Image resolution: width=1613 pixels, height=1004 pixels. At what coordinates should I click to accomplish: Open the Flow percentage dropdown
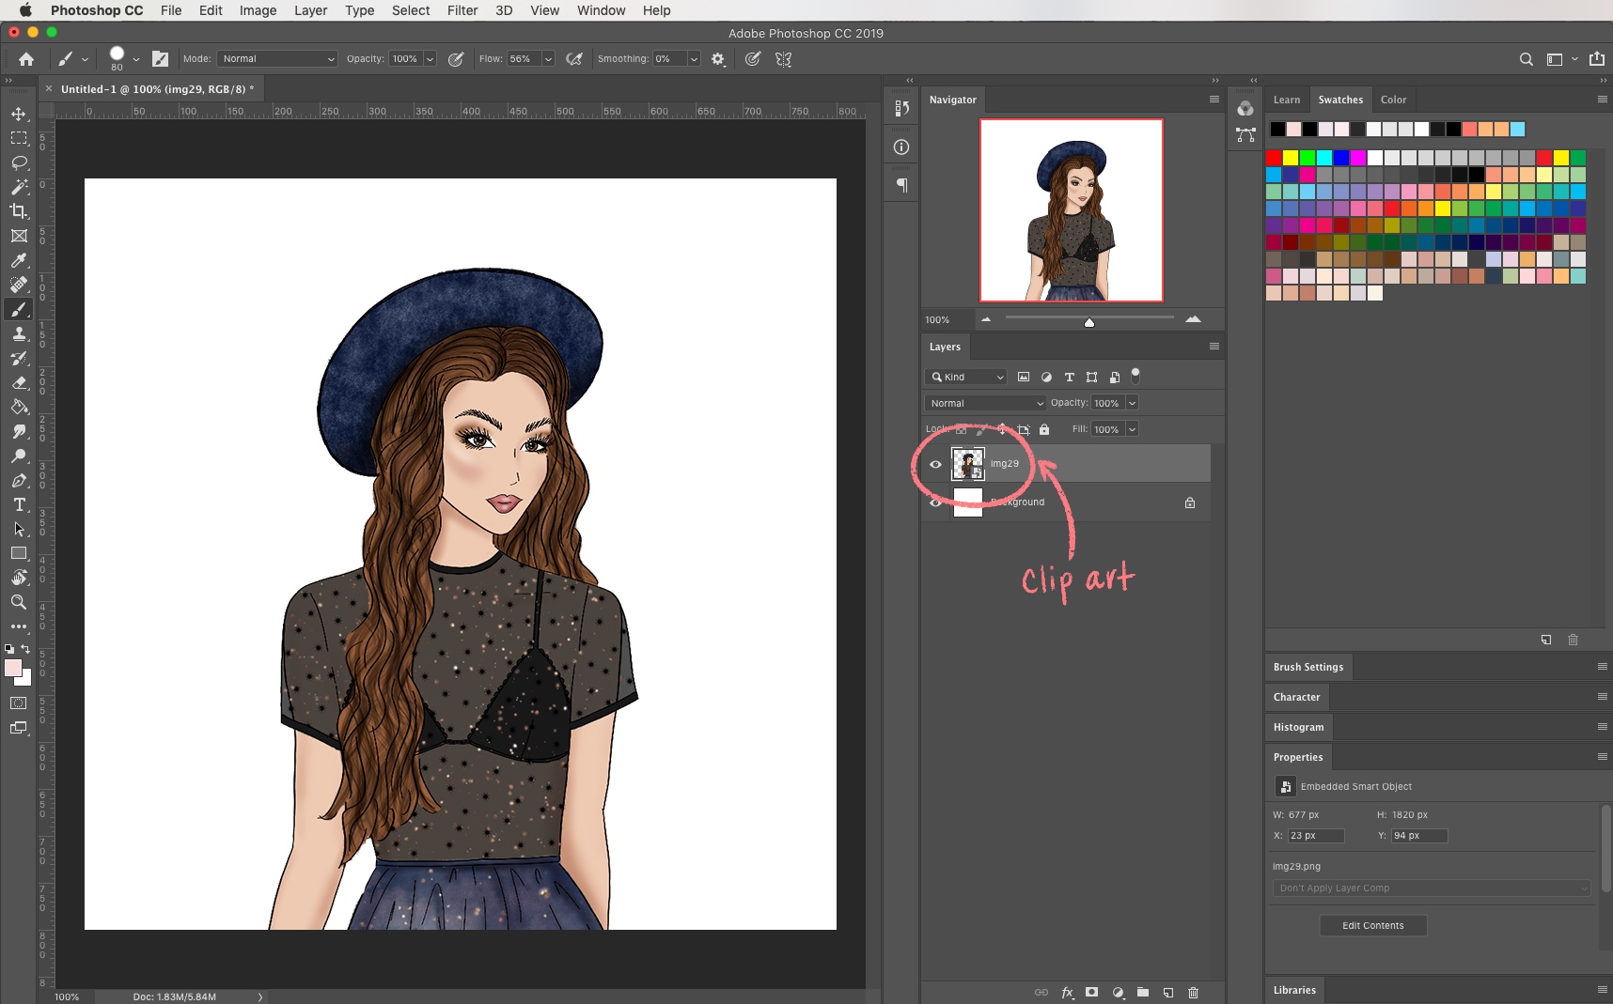pyautogui.click(x=548, y=59)
